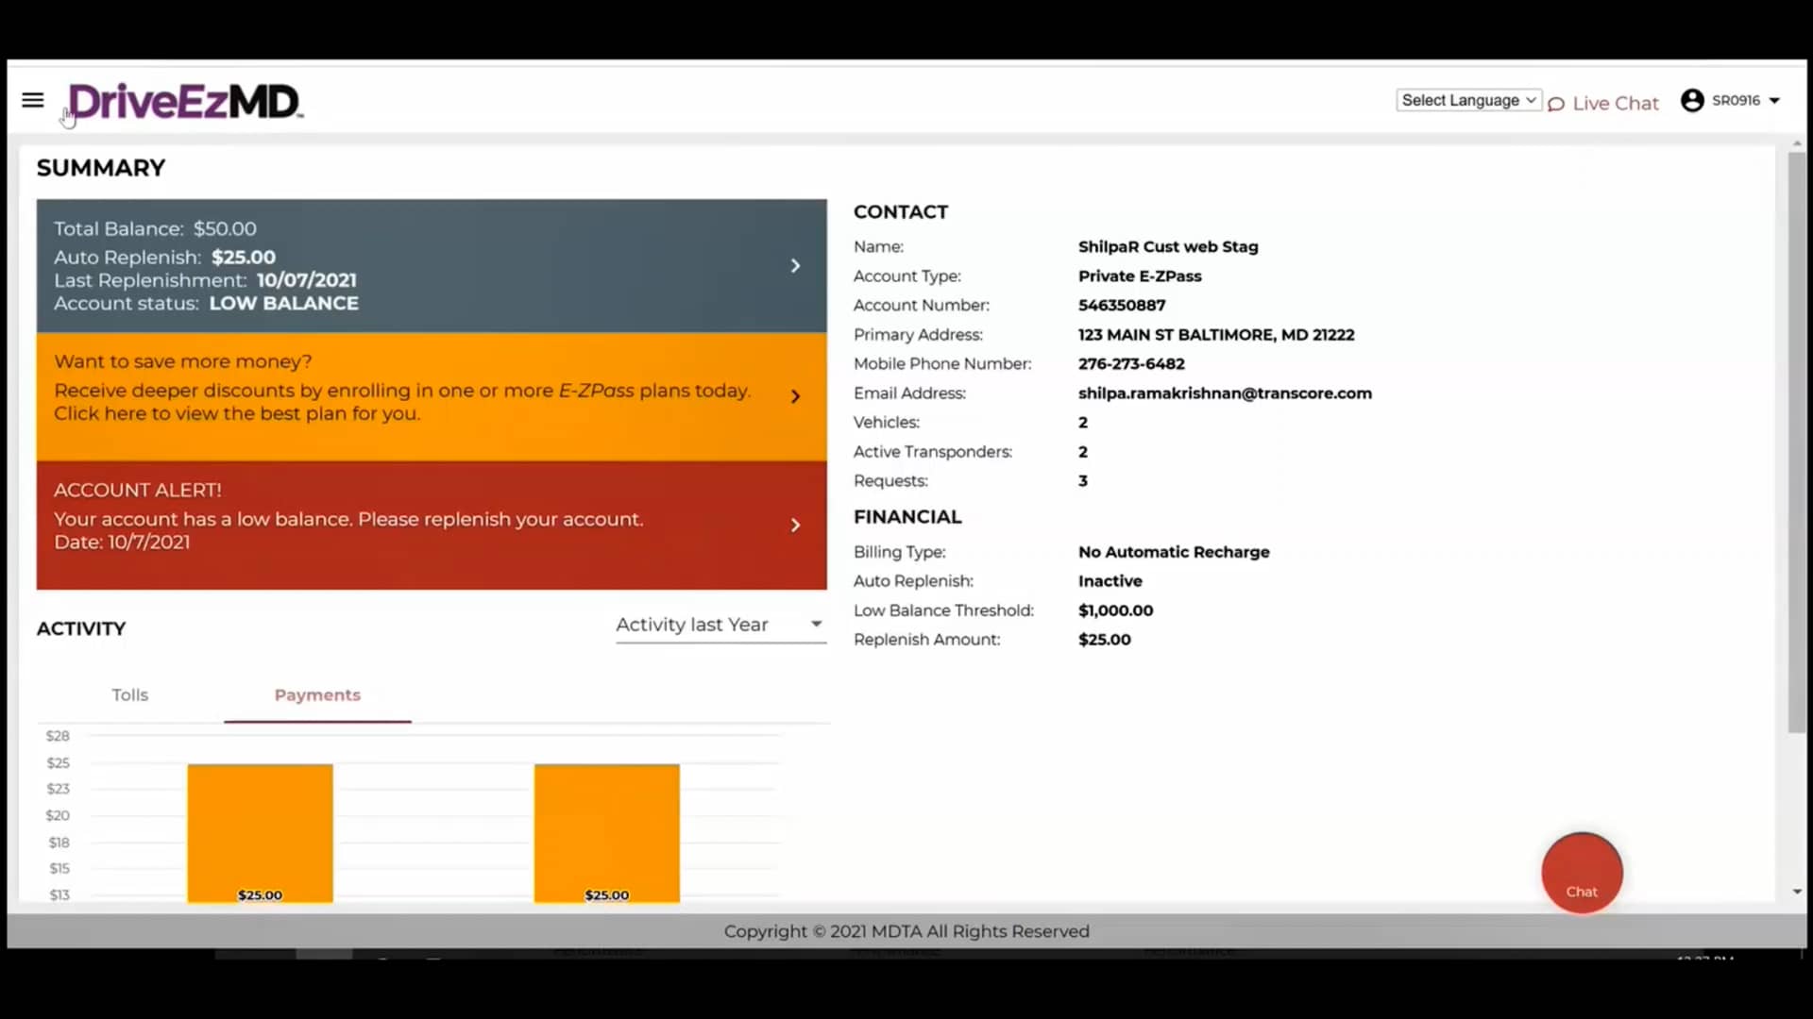Click the FINANCIAL section heading
The height and width of the screenshot is (1019, 1813).
907,517
